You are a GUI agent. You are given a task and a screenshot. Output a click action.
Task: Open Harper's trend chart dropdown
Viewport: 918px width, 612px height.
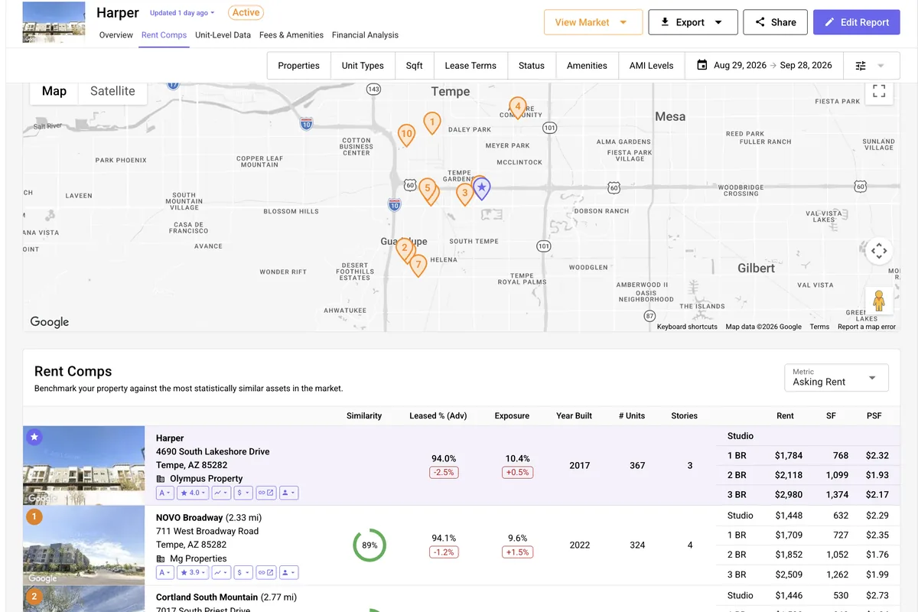[x=220, y=493]
